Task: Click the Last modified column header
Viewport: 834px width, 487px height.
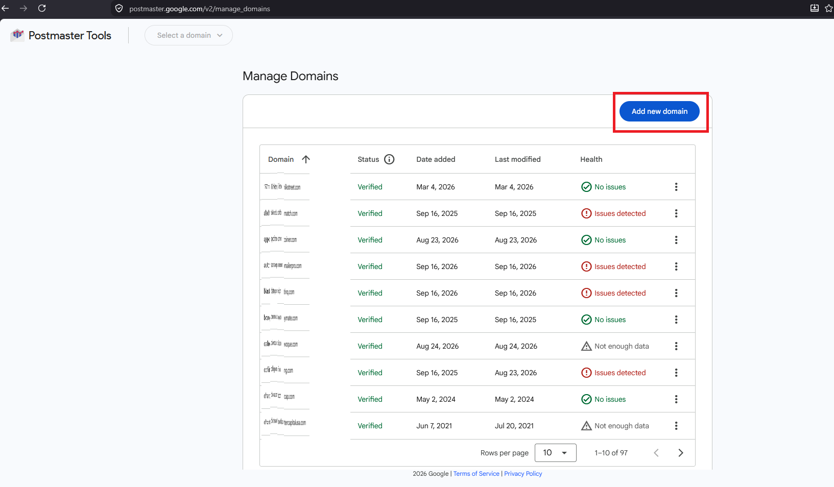Action: click(x=517, y=159)
